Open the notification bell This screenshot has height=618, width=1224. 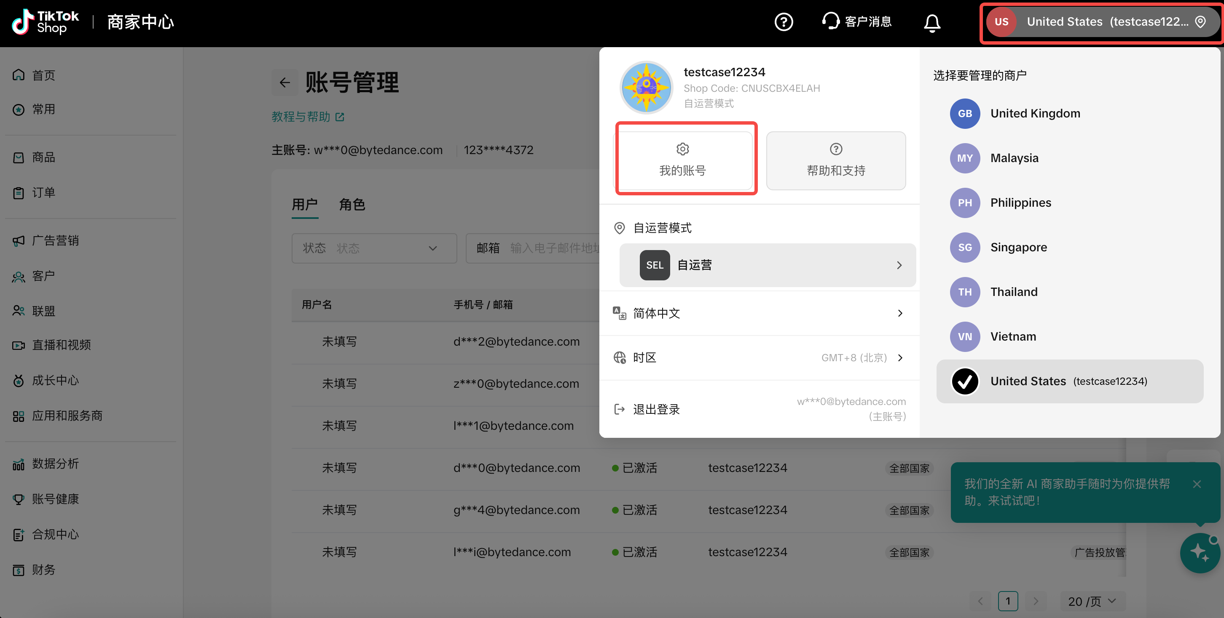[931, 22]
